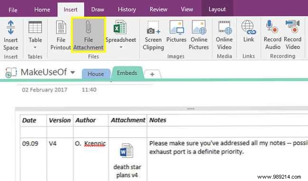
Task: Open the Review ribbon tab
Action: 159,9
